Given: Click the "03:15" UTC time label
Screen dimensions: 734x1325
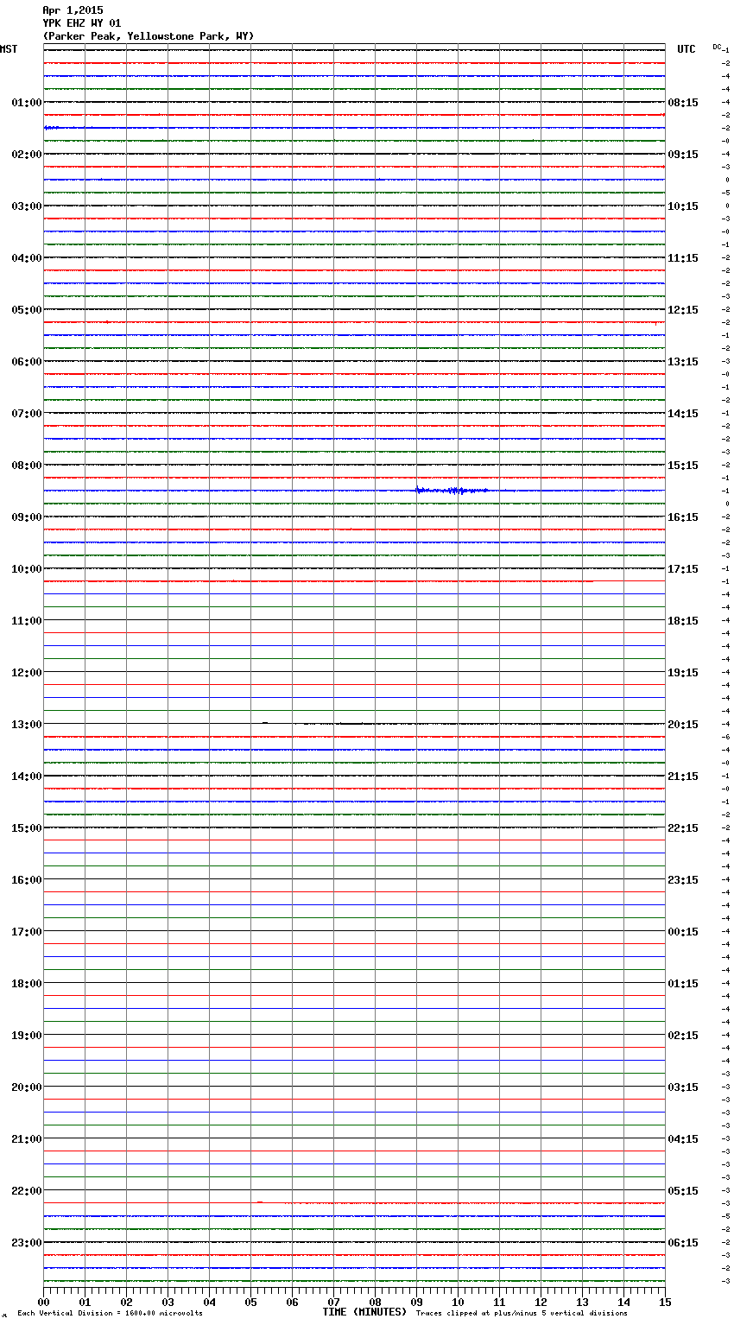Looking at the screenshot, I should (683, 1087).
